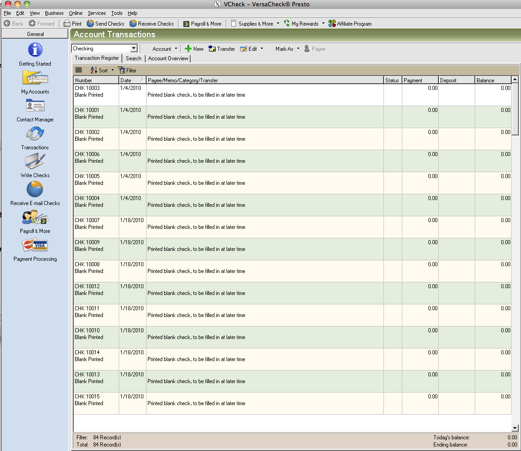This screenshot has height=451, width=521.
Task: Open the File menu
Action: point(7,13)
